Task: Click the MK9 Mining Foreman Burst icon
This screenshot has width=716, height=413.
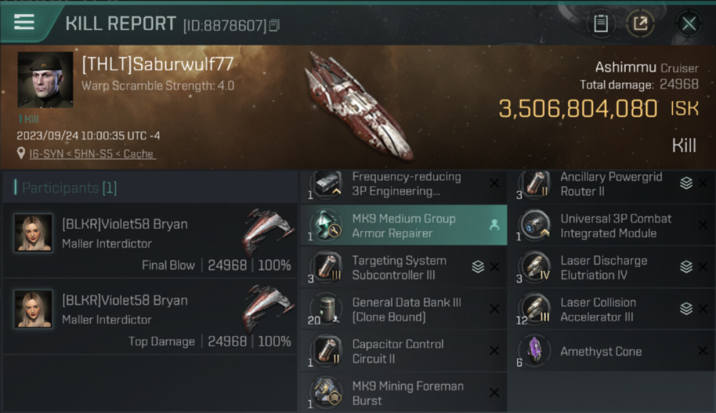Action: point(325,393)
